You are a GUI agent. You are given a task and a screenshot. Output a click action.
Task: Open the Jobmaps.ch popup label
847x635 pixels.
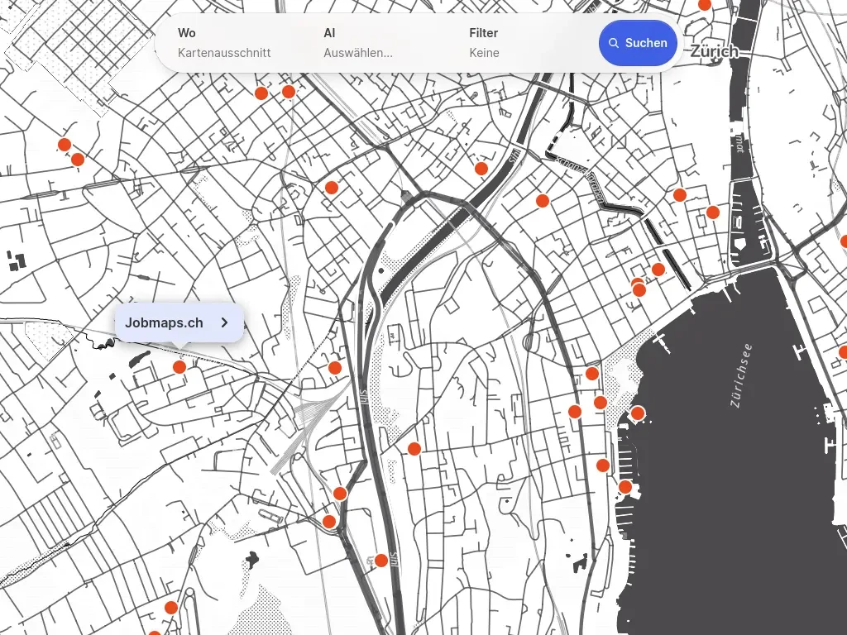tap(164, 322)
